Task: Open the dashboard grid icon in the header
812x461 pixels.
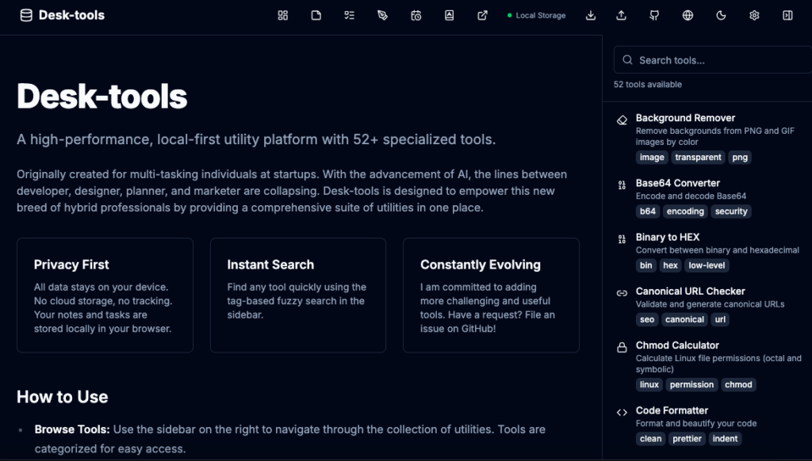Action: (x=283, y=15)
